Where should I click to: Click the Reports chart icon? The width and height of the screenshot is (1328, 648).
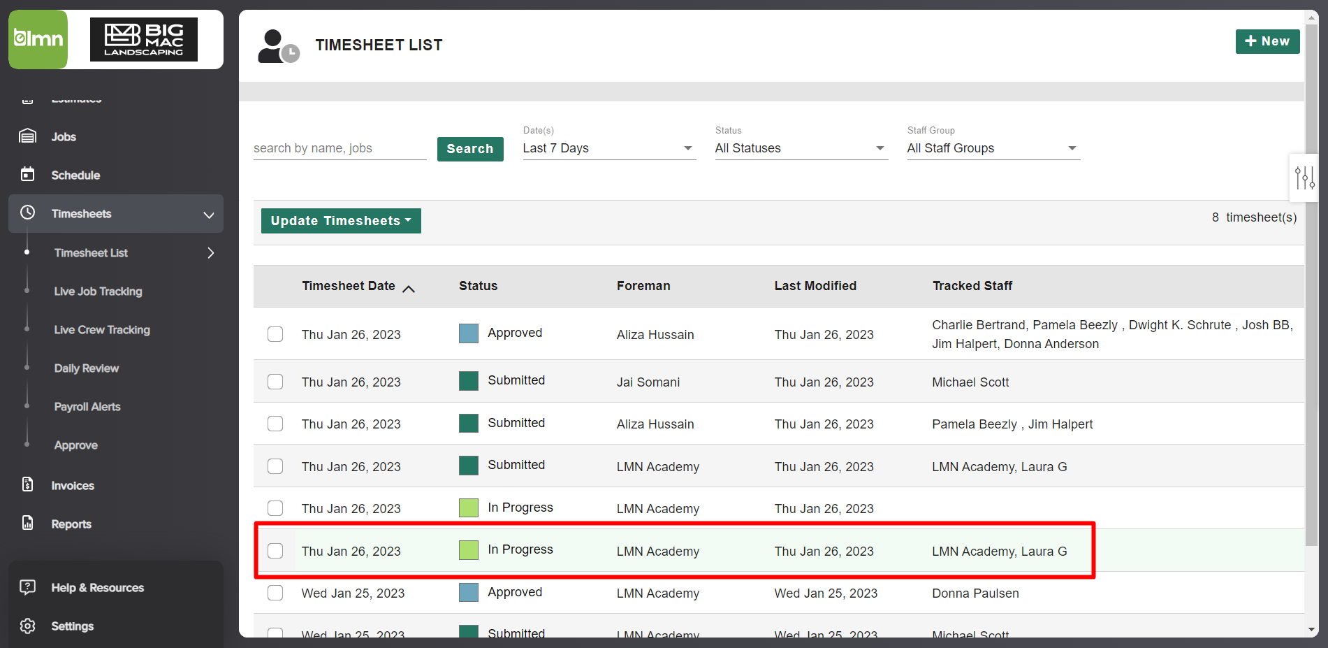tap(27, 522)
